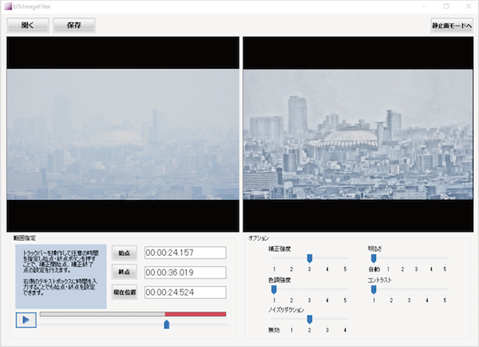Click the application icon in title bar
This screenshot has height=347, width=479.
click(6, 6)
